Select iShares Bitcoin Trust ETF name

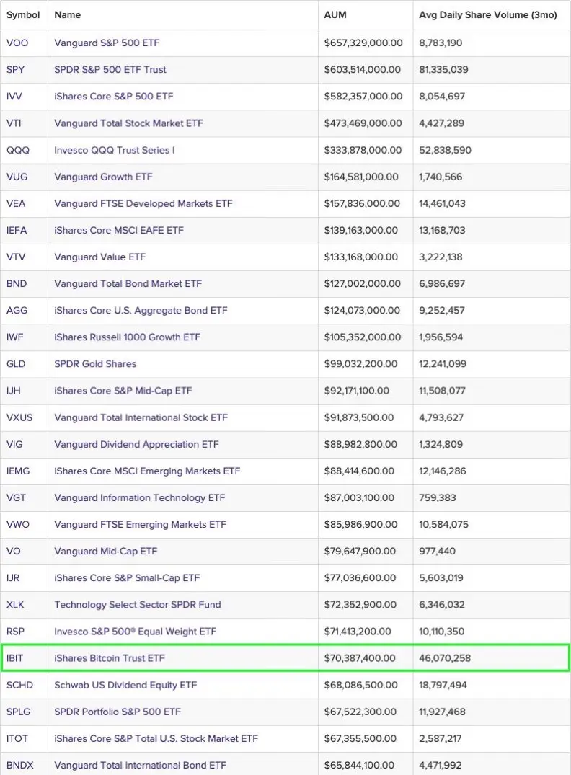point(110,658)
